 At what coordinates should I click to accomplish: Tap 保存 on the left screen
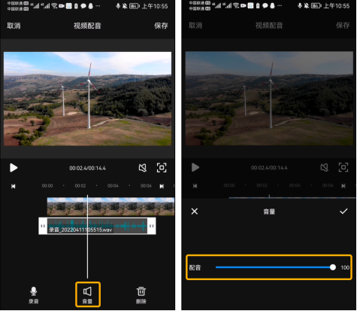(x=161, y=26)
